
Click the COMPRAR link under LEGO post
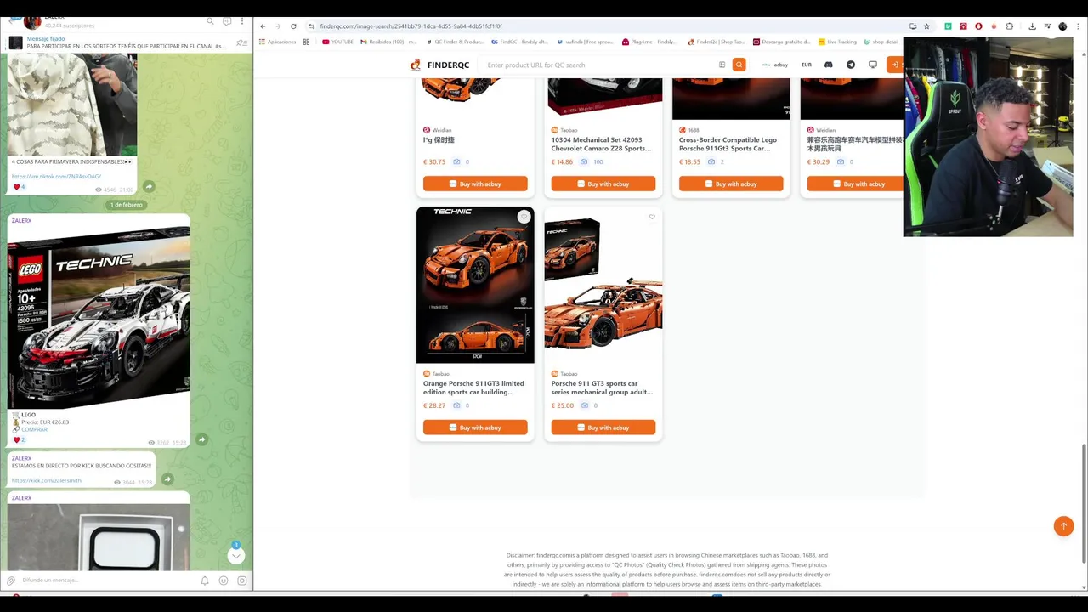(x=34, y=429)
